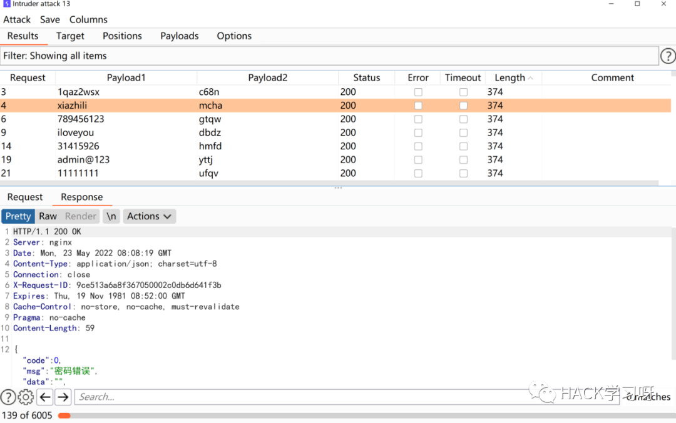Screen dimensions: 676x423
Task: Click Payload2 cell 'dbdz'
Action: pos(210,132)
